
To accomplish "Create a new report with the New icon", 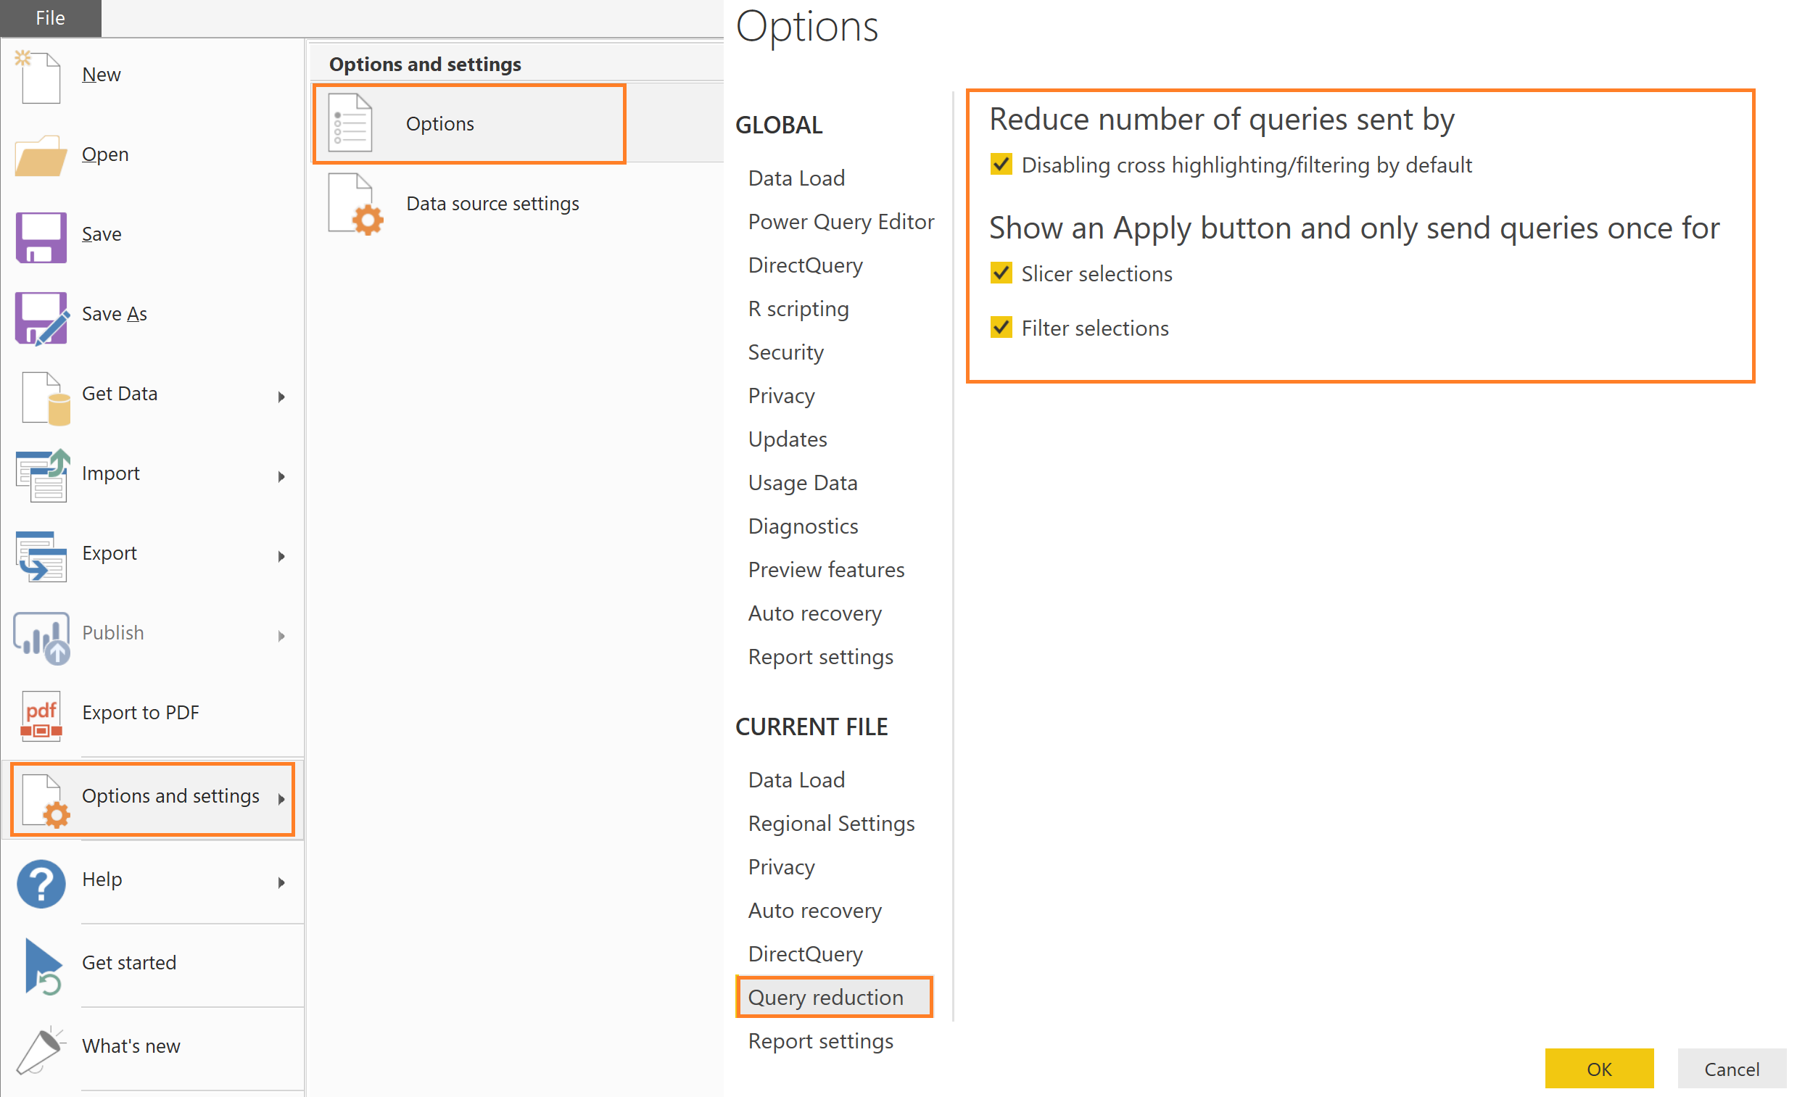I will click(40, 77).
